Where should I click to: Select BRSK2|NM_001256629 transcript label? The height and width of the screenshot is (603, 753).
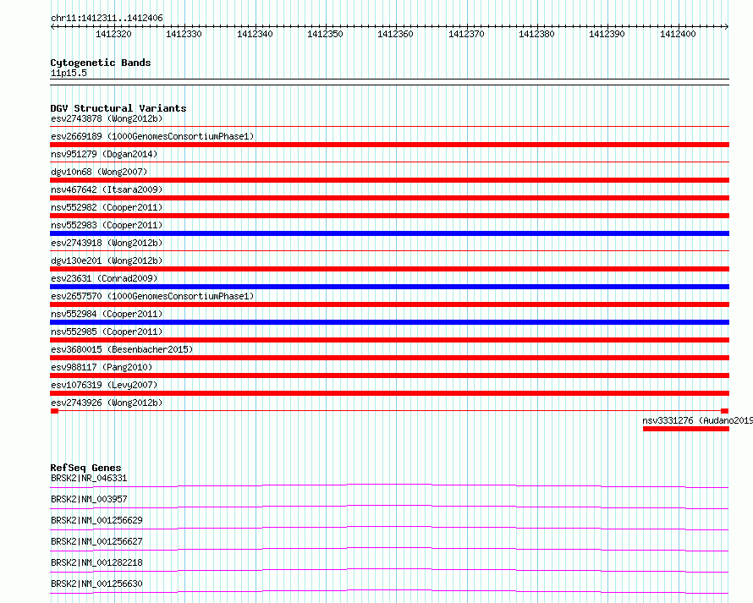(96, 520)
